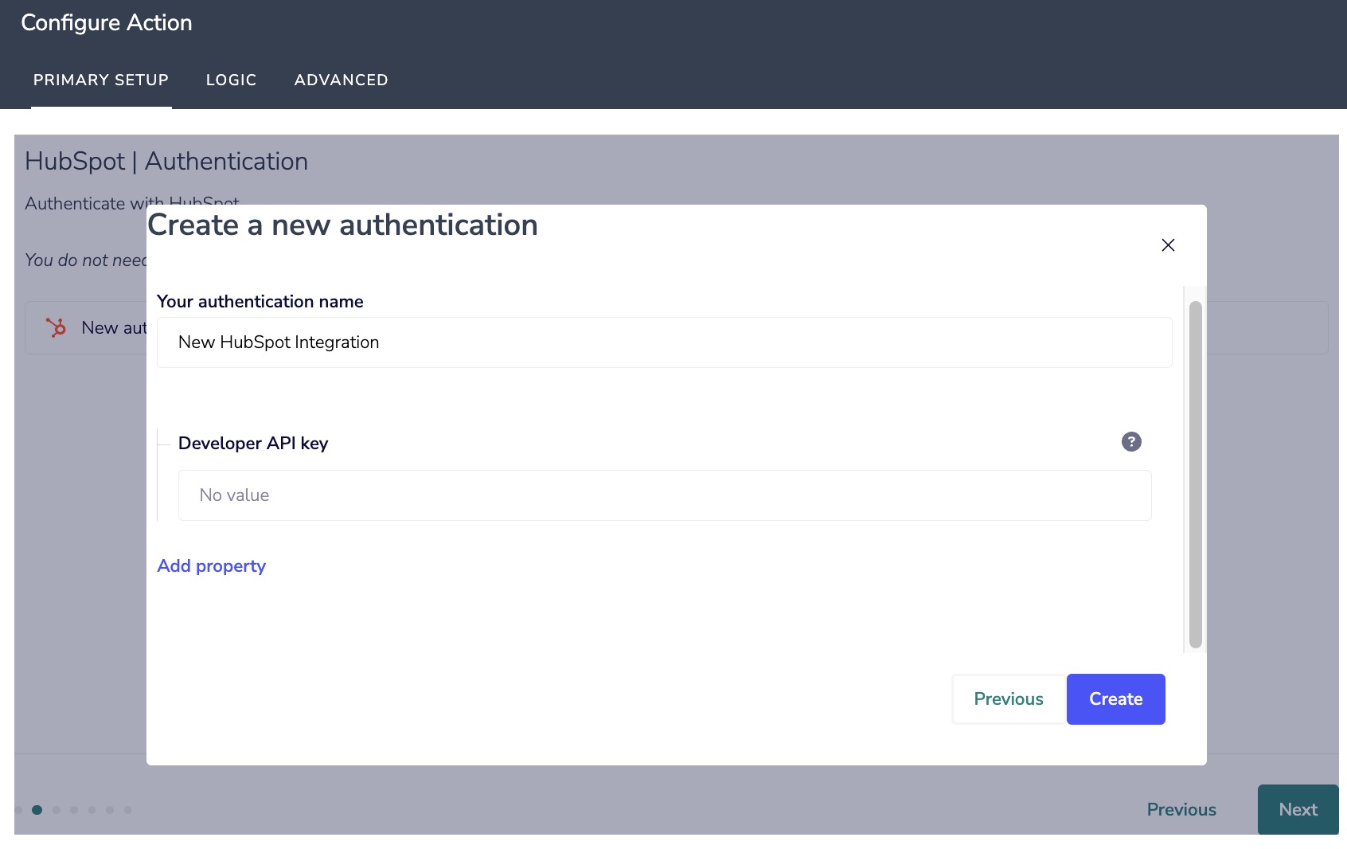Click the dialog's vertical scrollbar
Image resolution: width=1347 pixels, height=849 pixels.
[1195, 475]
